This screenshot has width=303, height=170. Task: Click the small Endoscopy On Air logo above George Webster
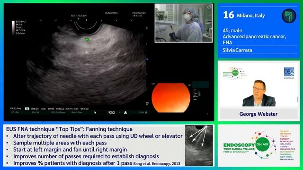pos(235,73)
